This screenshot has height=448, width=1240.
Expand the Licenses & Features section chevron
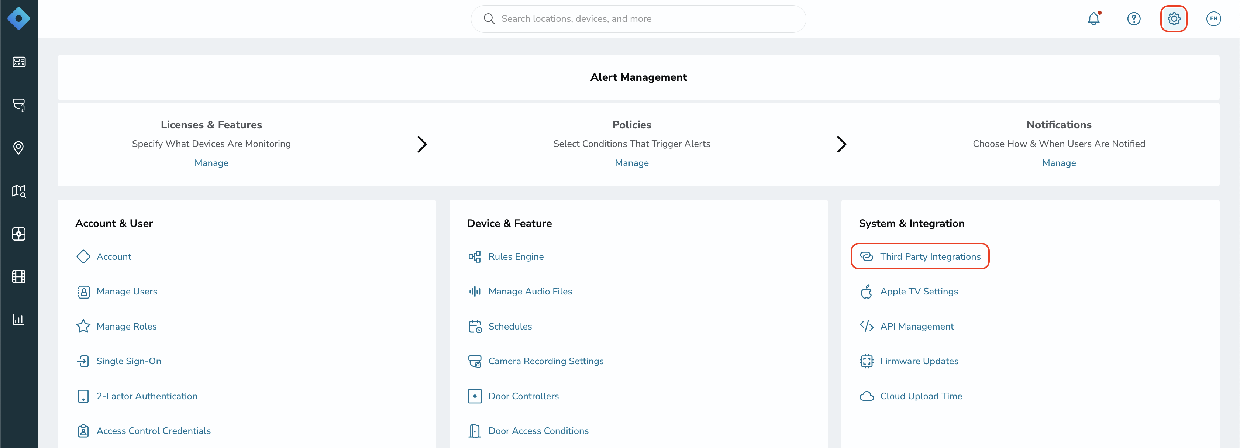tap(422, 144)
